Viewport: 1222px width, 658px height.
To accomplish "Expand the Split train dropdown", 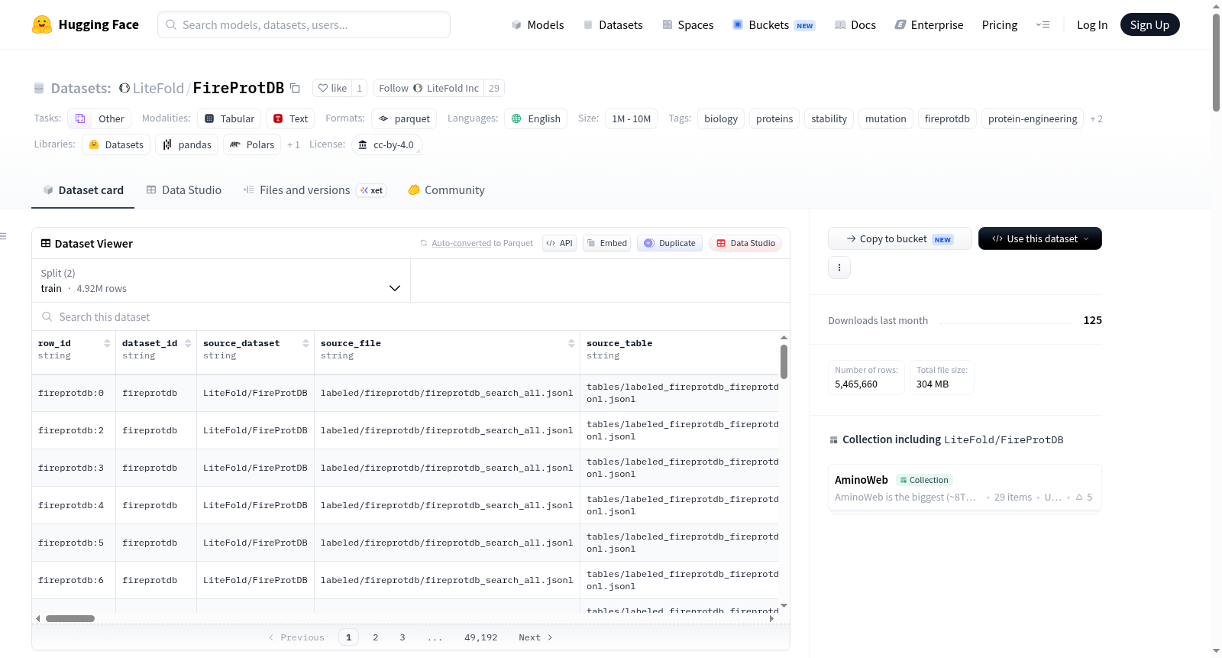I will 221,280.
